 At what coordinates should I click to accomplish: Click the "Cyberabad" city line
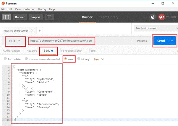[40, 91]
